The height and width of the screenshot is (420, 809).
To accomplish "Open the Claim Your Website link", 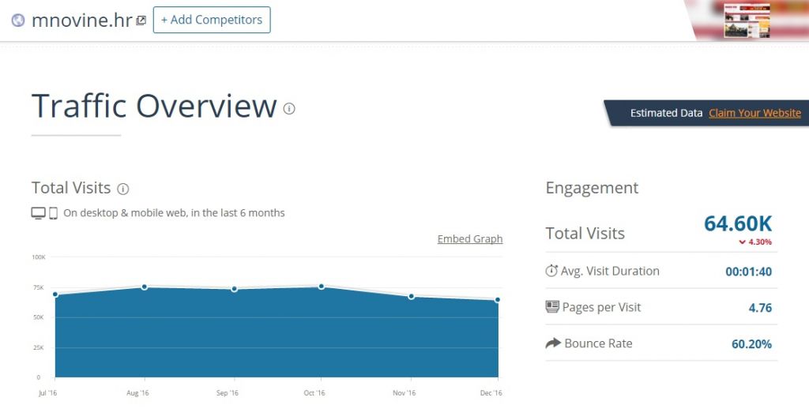I will coord(754,113).
